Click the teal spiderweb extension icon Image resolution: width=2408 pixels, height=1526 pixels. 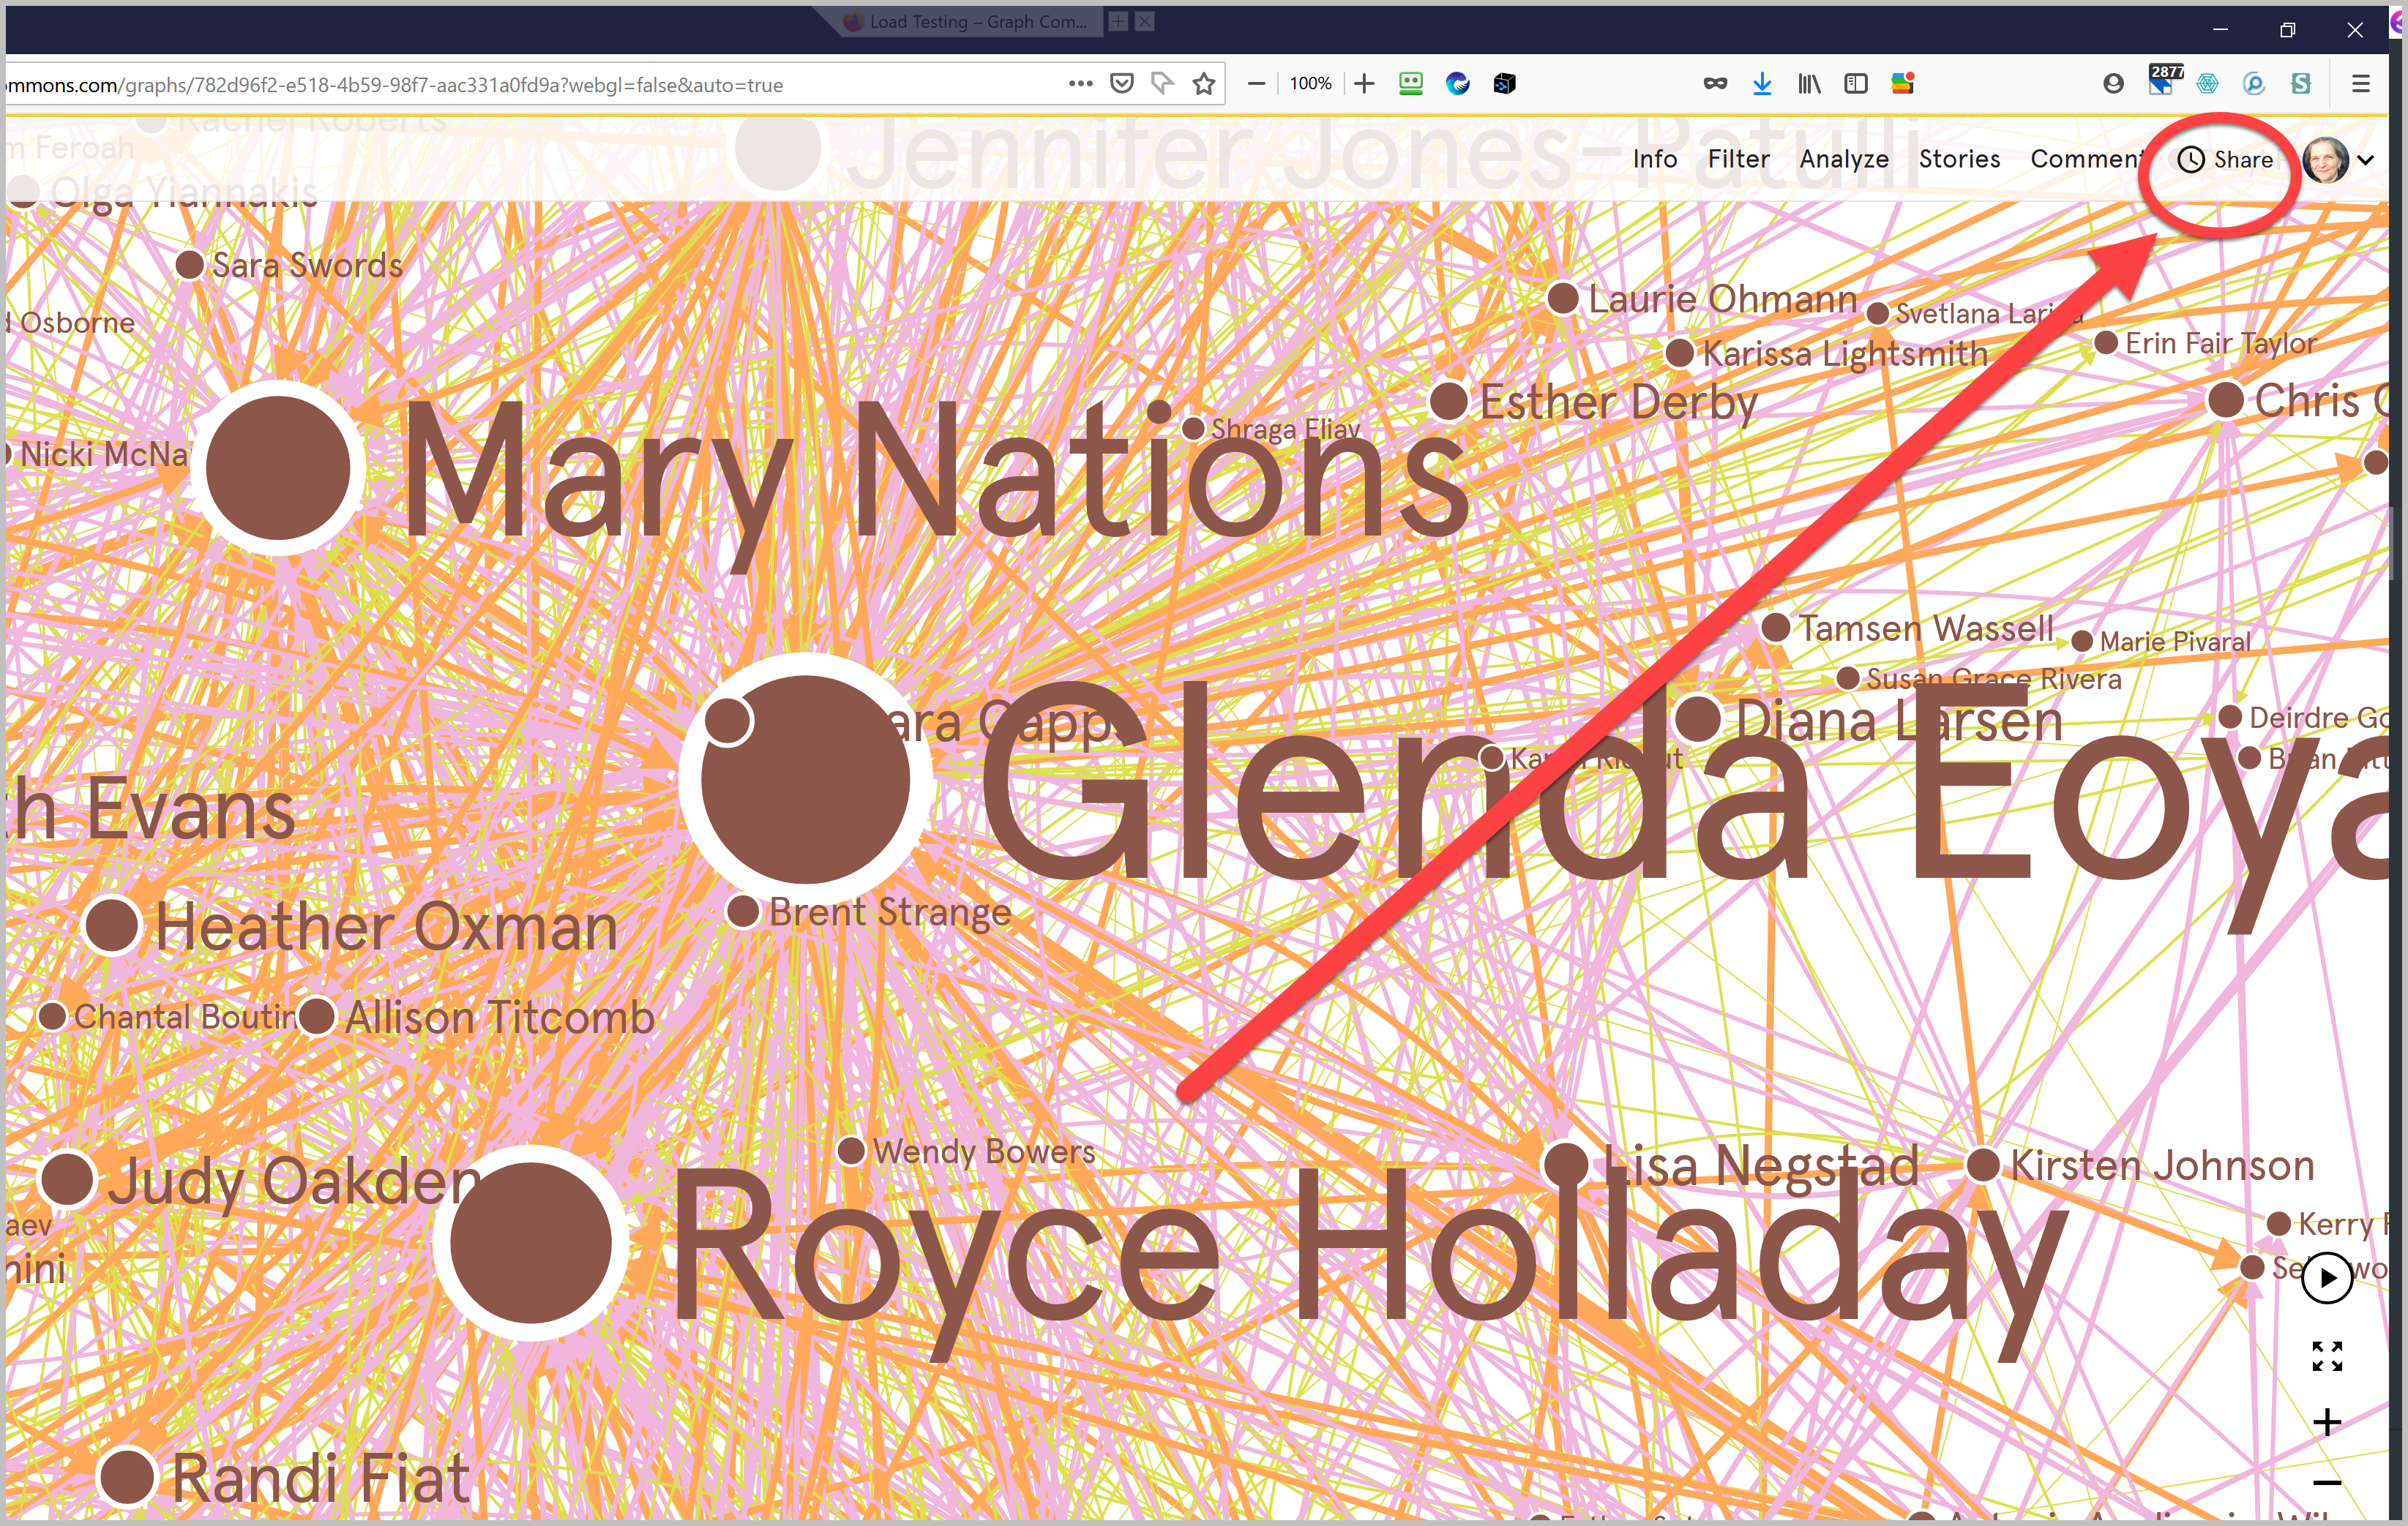coord(2207,84)
